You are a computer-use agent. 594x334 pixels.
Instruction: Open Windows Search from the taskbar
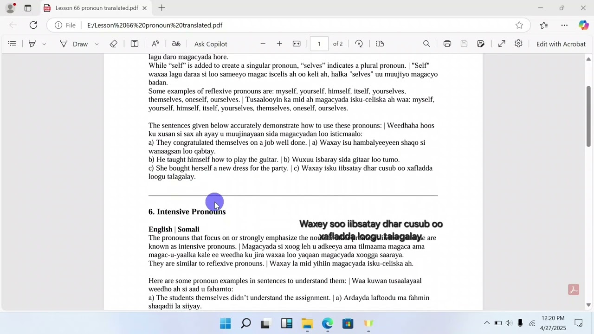(246, 323)
